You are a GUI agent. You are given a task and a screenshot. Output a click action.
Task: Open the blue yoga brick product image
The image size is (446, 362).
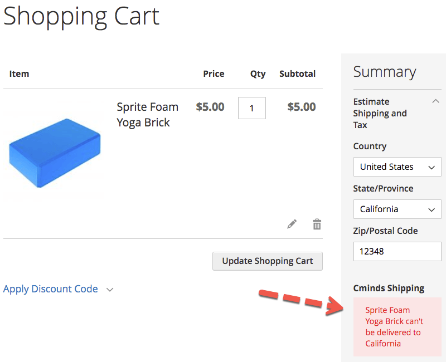(55, 152)
